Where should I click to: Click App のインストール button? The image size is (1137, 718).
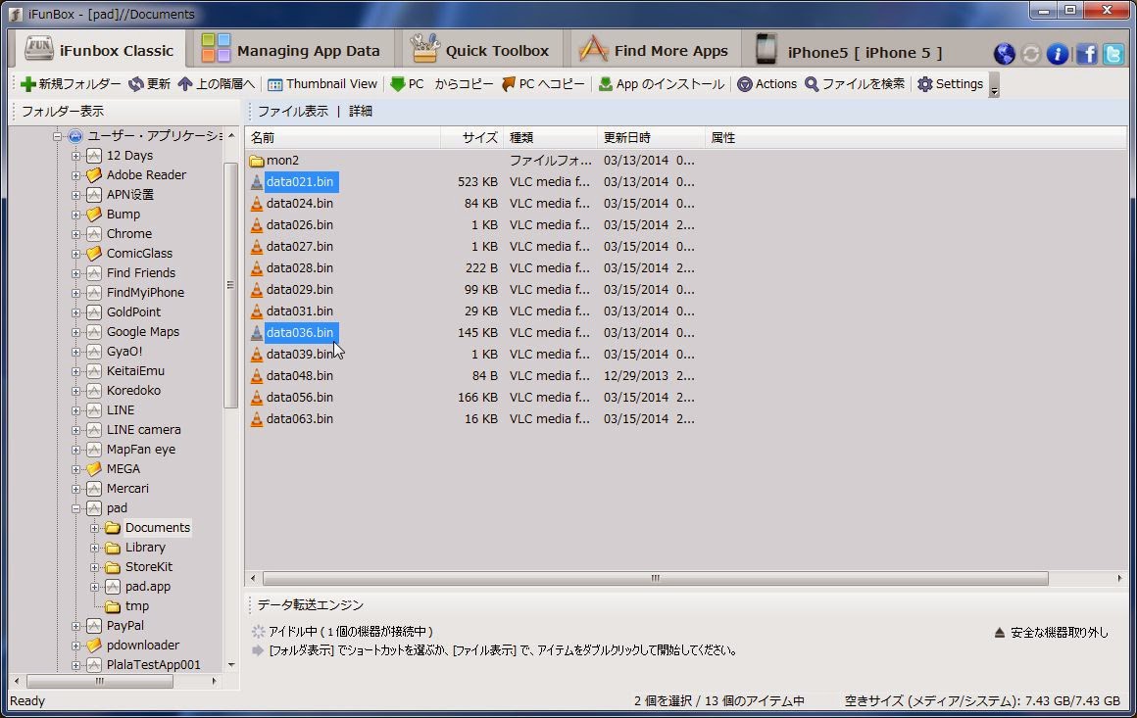tap(662, 84)
